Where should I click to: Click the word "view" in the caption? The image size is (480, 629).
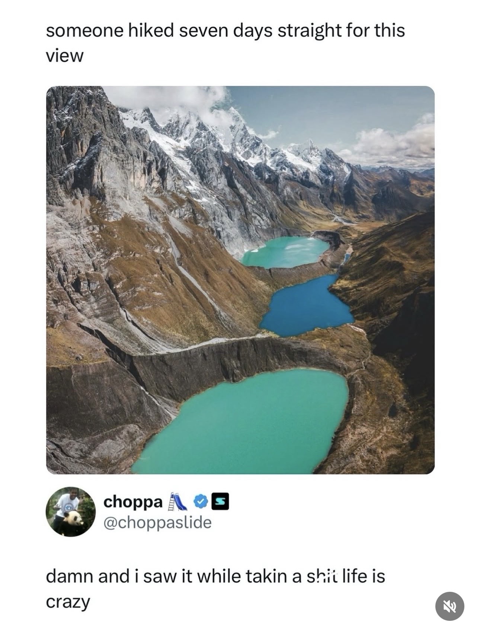click(65, 56)
